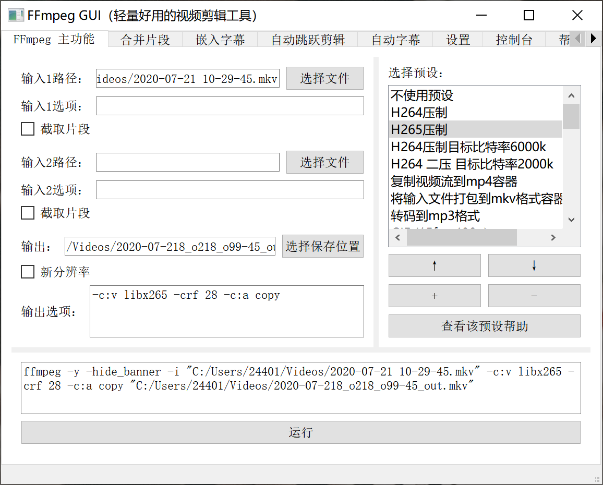Click 选择文件 button for input 2
This screenshot has width=603, height=485.
pyautogui.click(x=324, y=162)
